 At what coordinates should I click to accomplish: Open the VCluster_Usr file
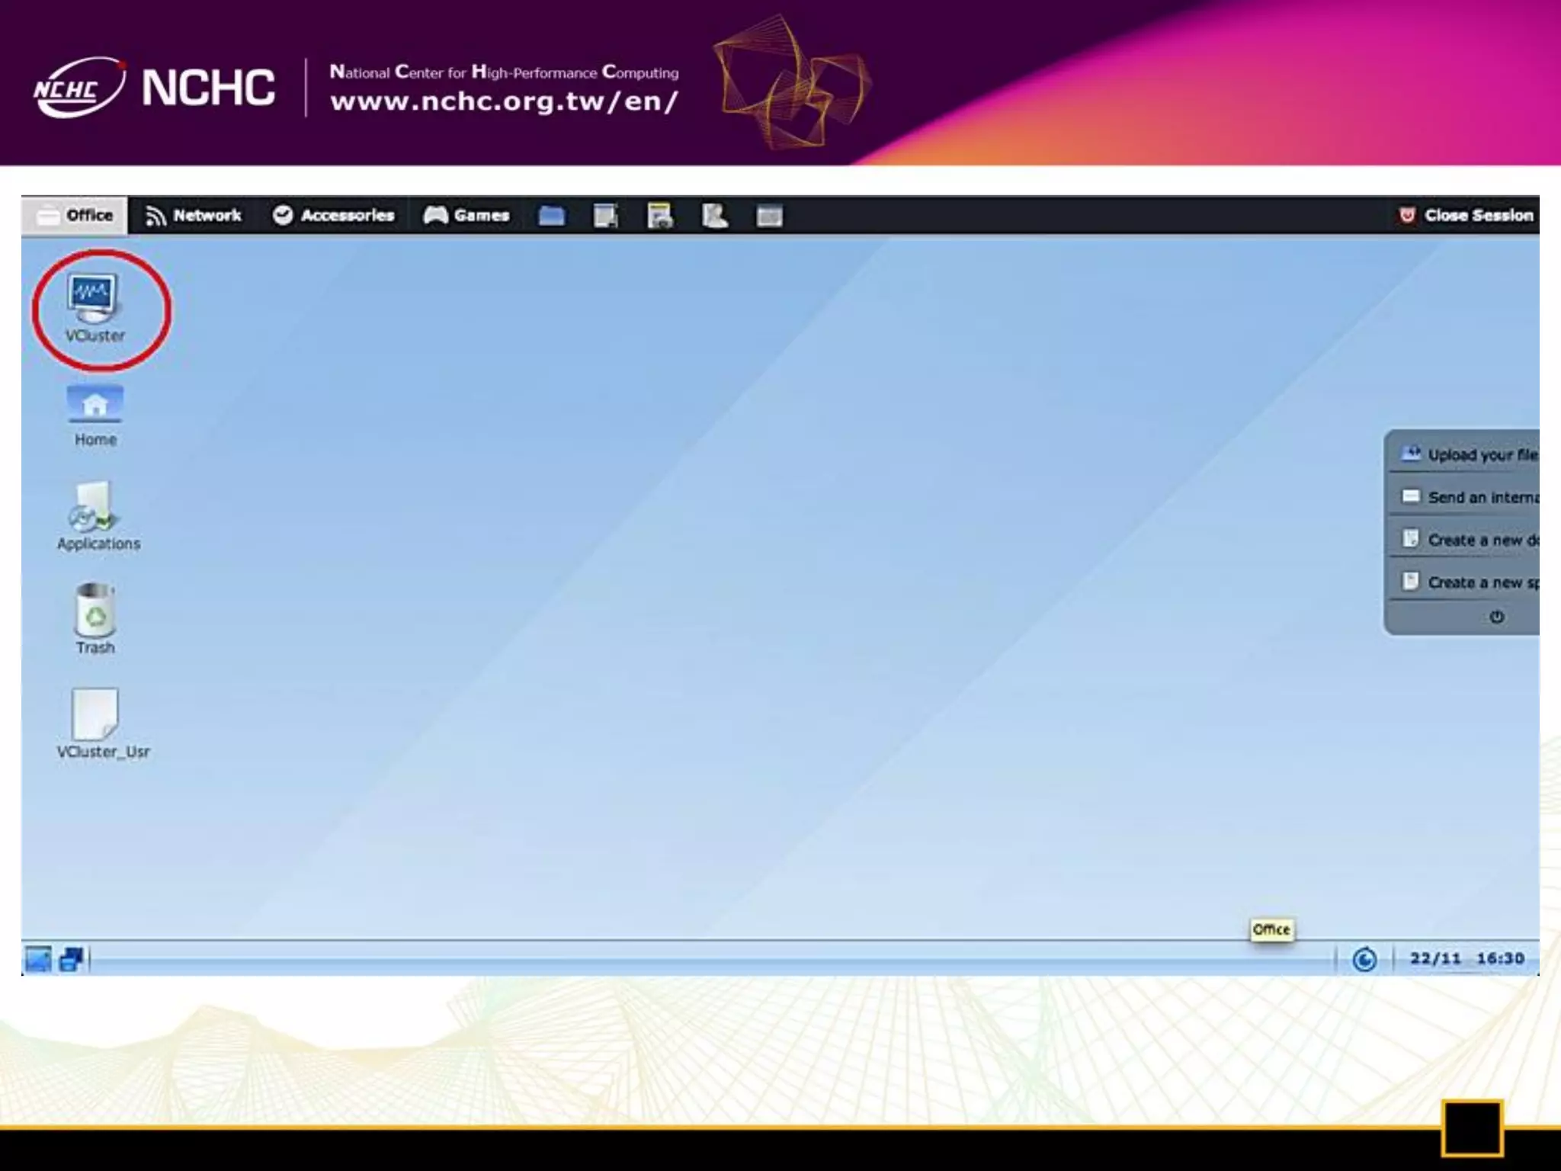pos(95,716)
